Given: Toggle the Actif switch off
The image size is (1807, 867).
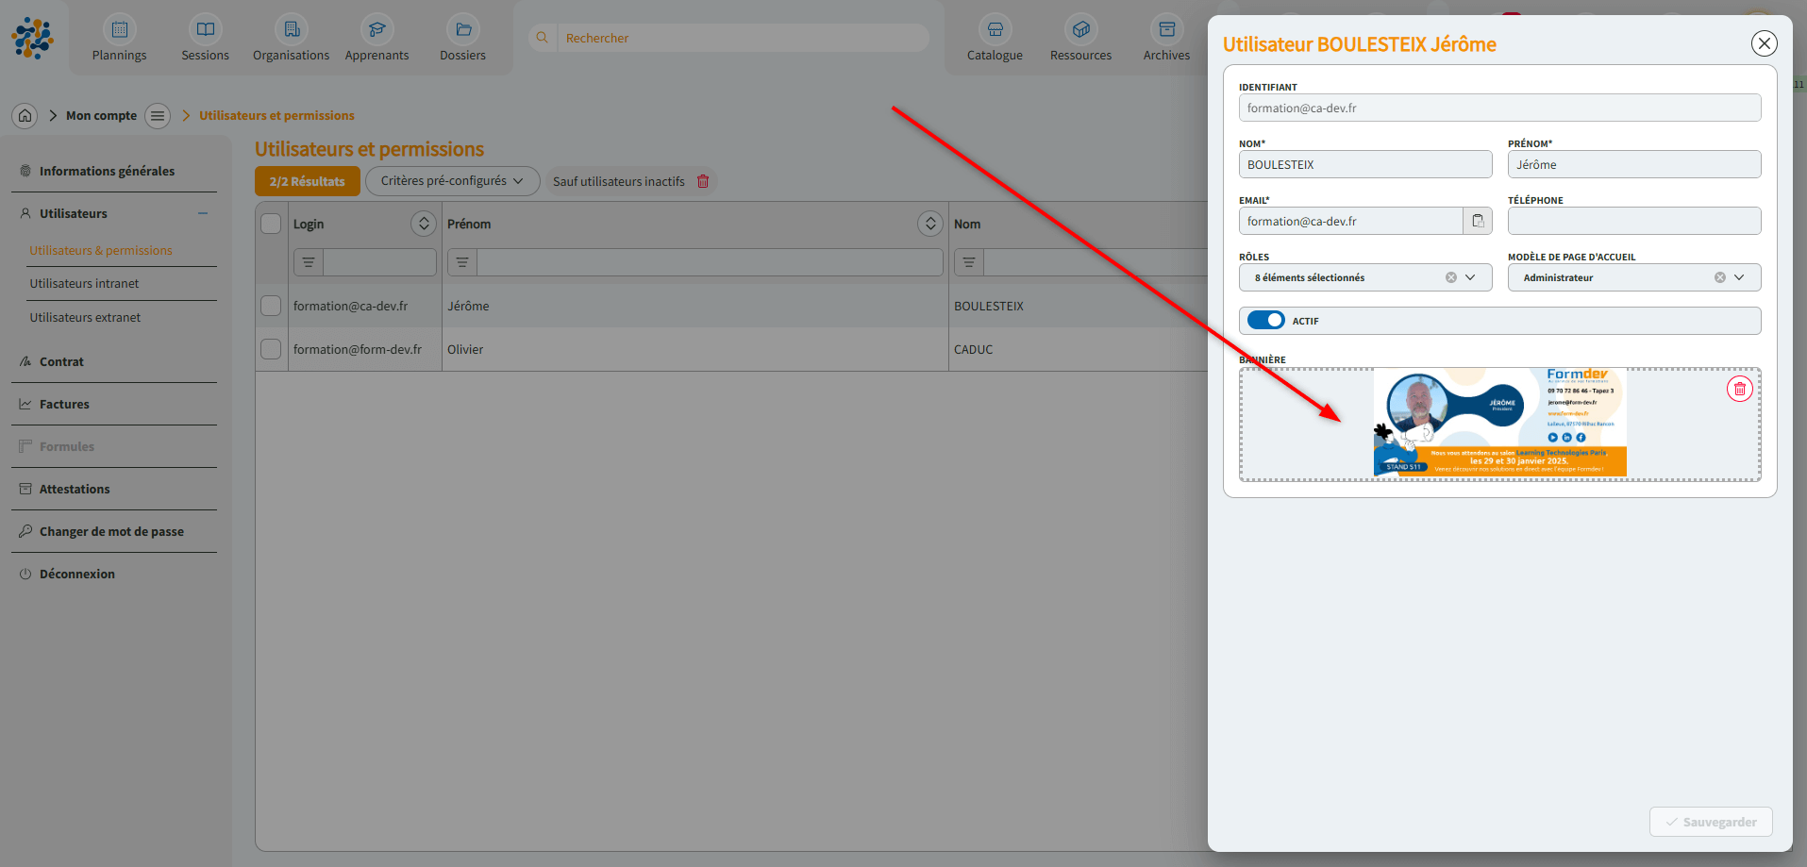Looking at the screenshot, I should pos(1265,321).
